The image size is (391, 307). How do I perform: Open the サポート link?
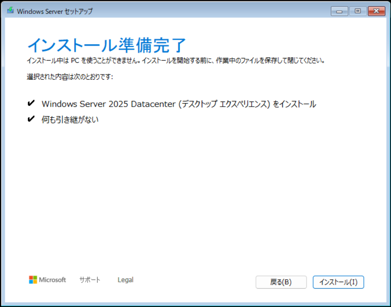pos(90,280)
